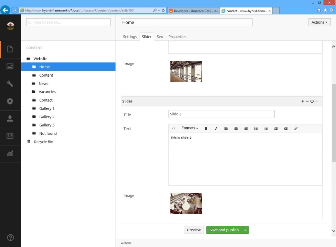Expand the arrow next to Save and publish
Screen dimensions: 336x247
tap(245, 230)
